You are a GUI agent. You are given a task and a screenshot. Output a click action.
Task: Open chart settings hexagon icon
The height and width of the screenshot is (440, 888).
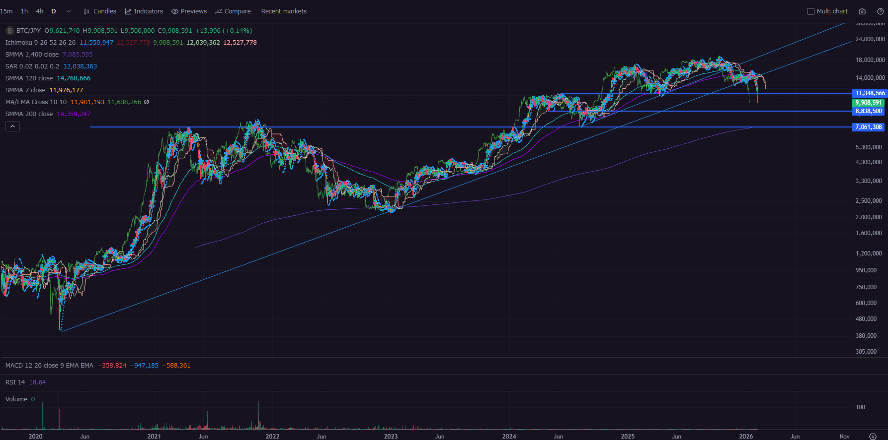(x=873, y=436)
